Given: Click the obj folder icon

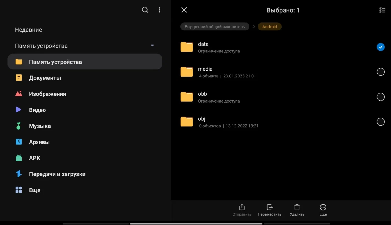Looking at the screenshot, I should pyautogui.click(x=187, y=122).
